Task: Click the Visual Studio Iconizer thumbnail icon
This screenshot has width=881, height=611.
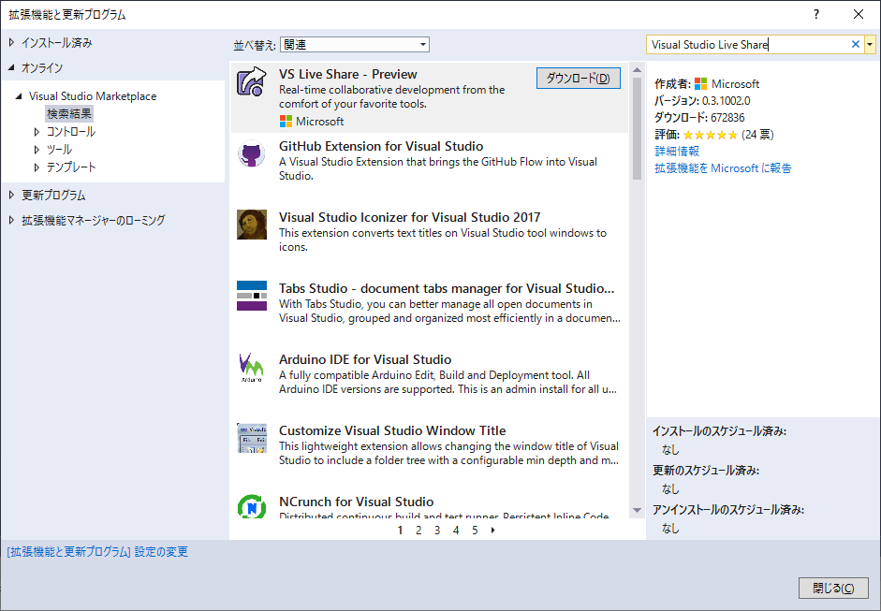Action: point(251,225)
